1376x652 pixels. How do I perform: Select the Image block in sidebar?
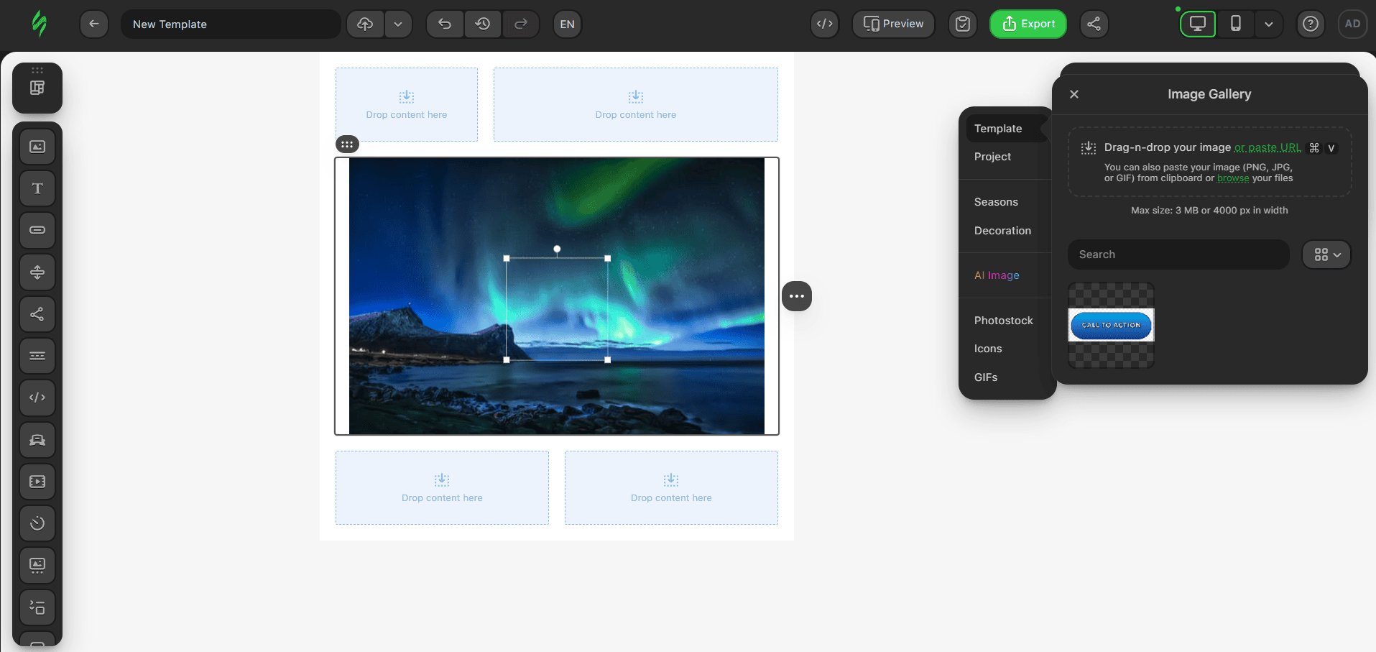coord(37,147)
